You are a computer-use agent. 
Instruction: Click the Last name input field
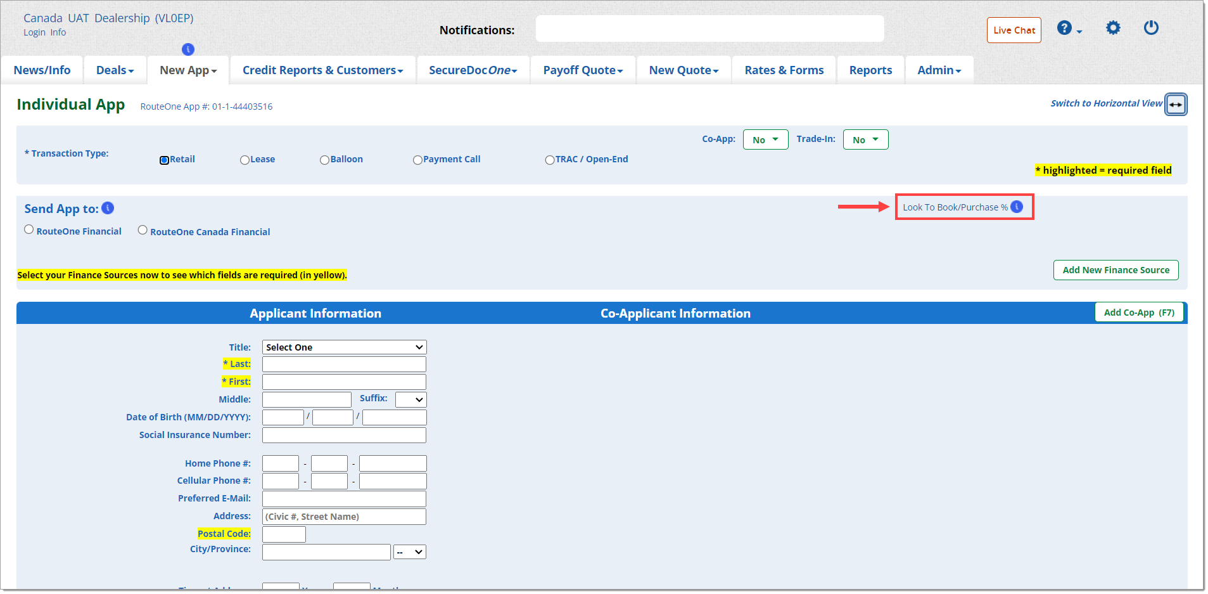(344, 364)
